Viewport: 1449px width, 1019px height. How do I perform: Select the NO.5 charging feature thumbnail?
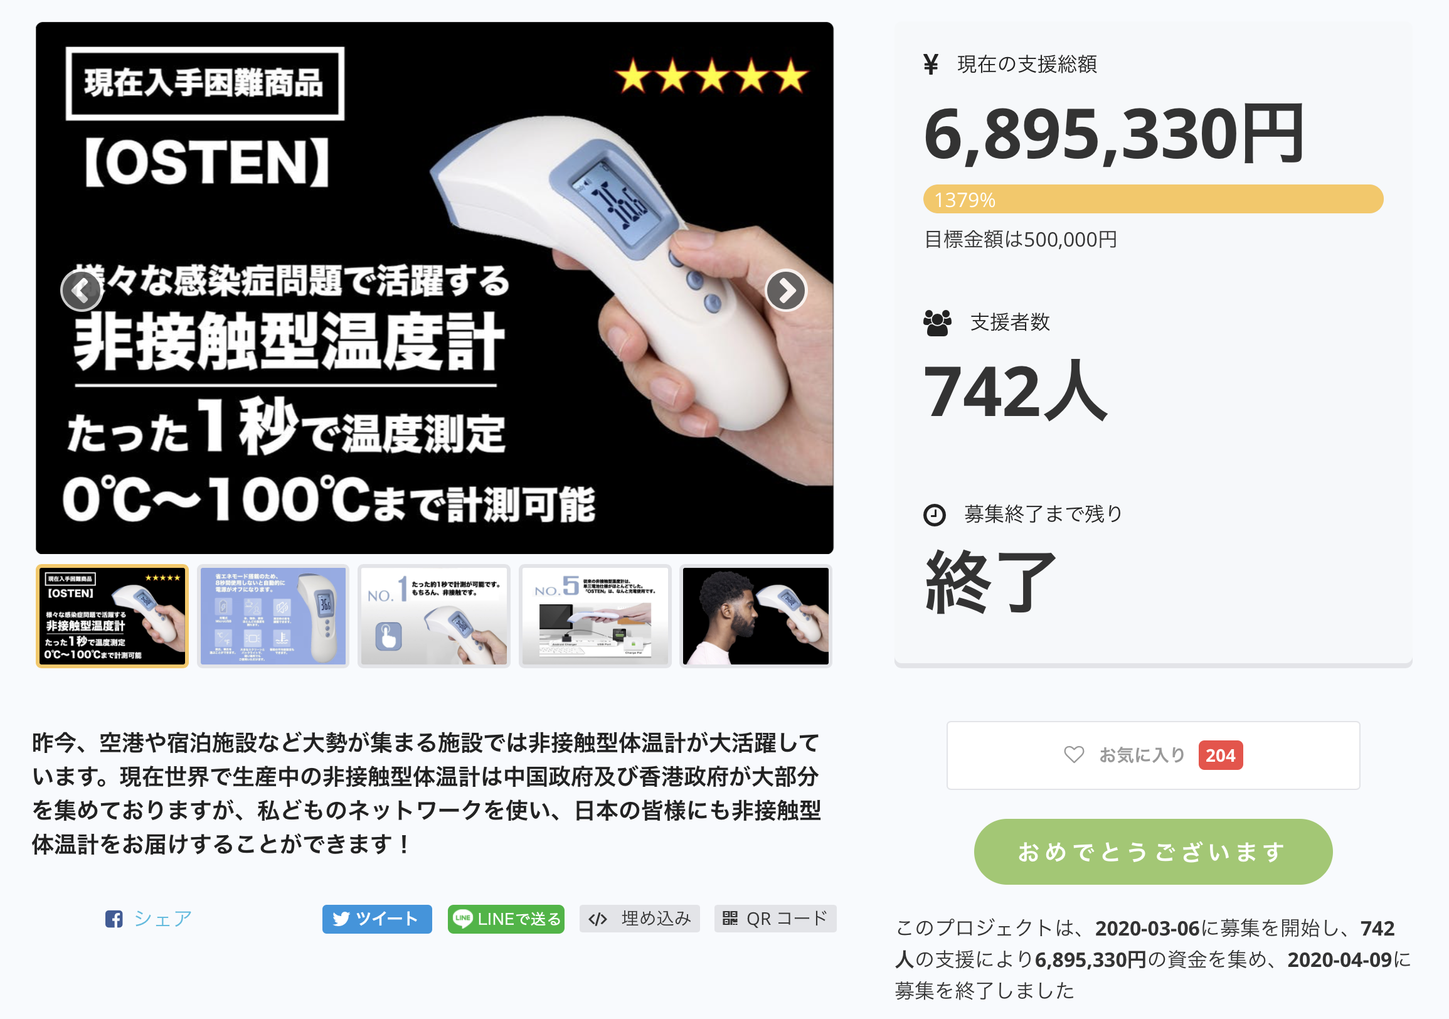[x=595, y=616]
